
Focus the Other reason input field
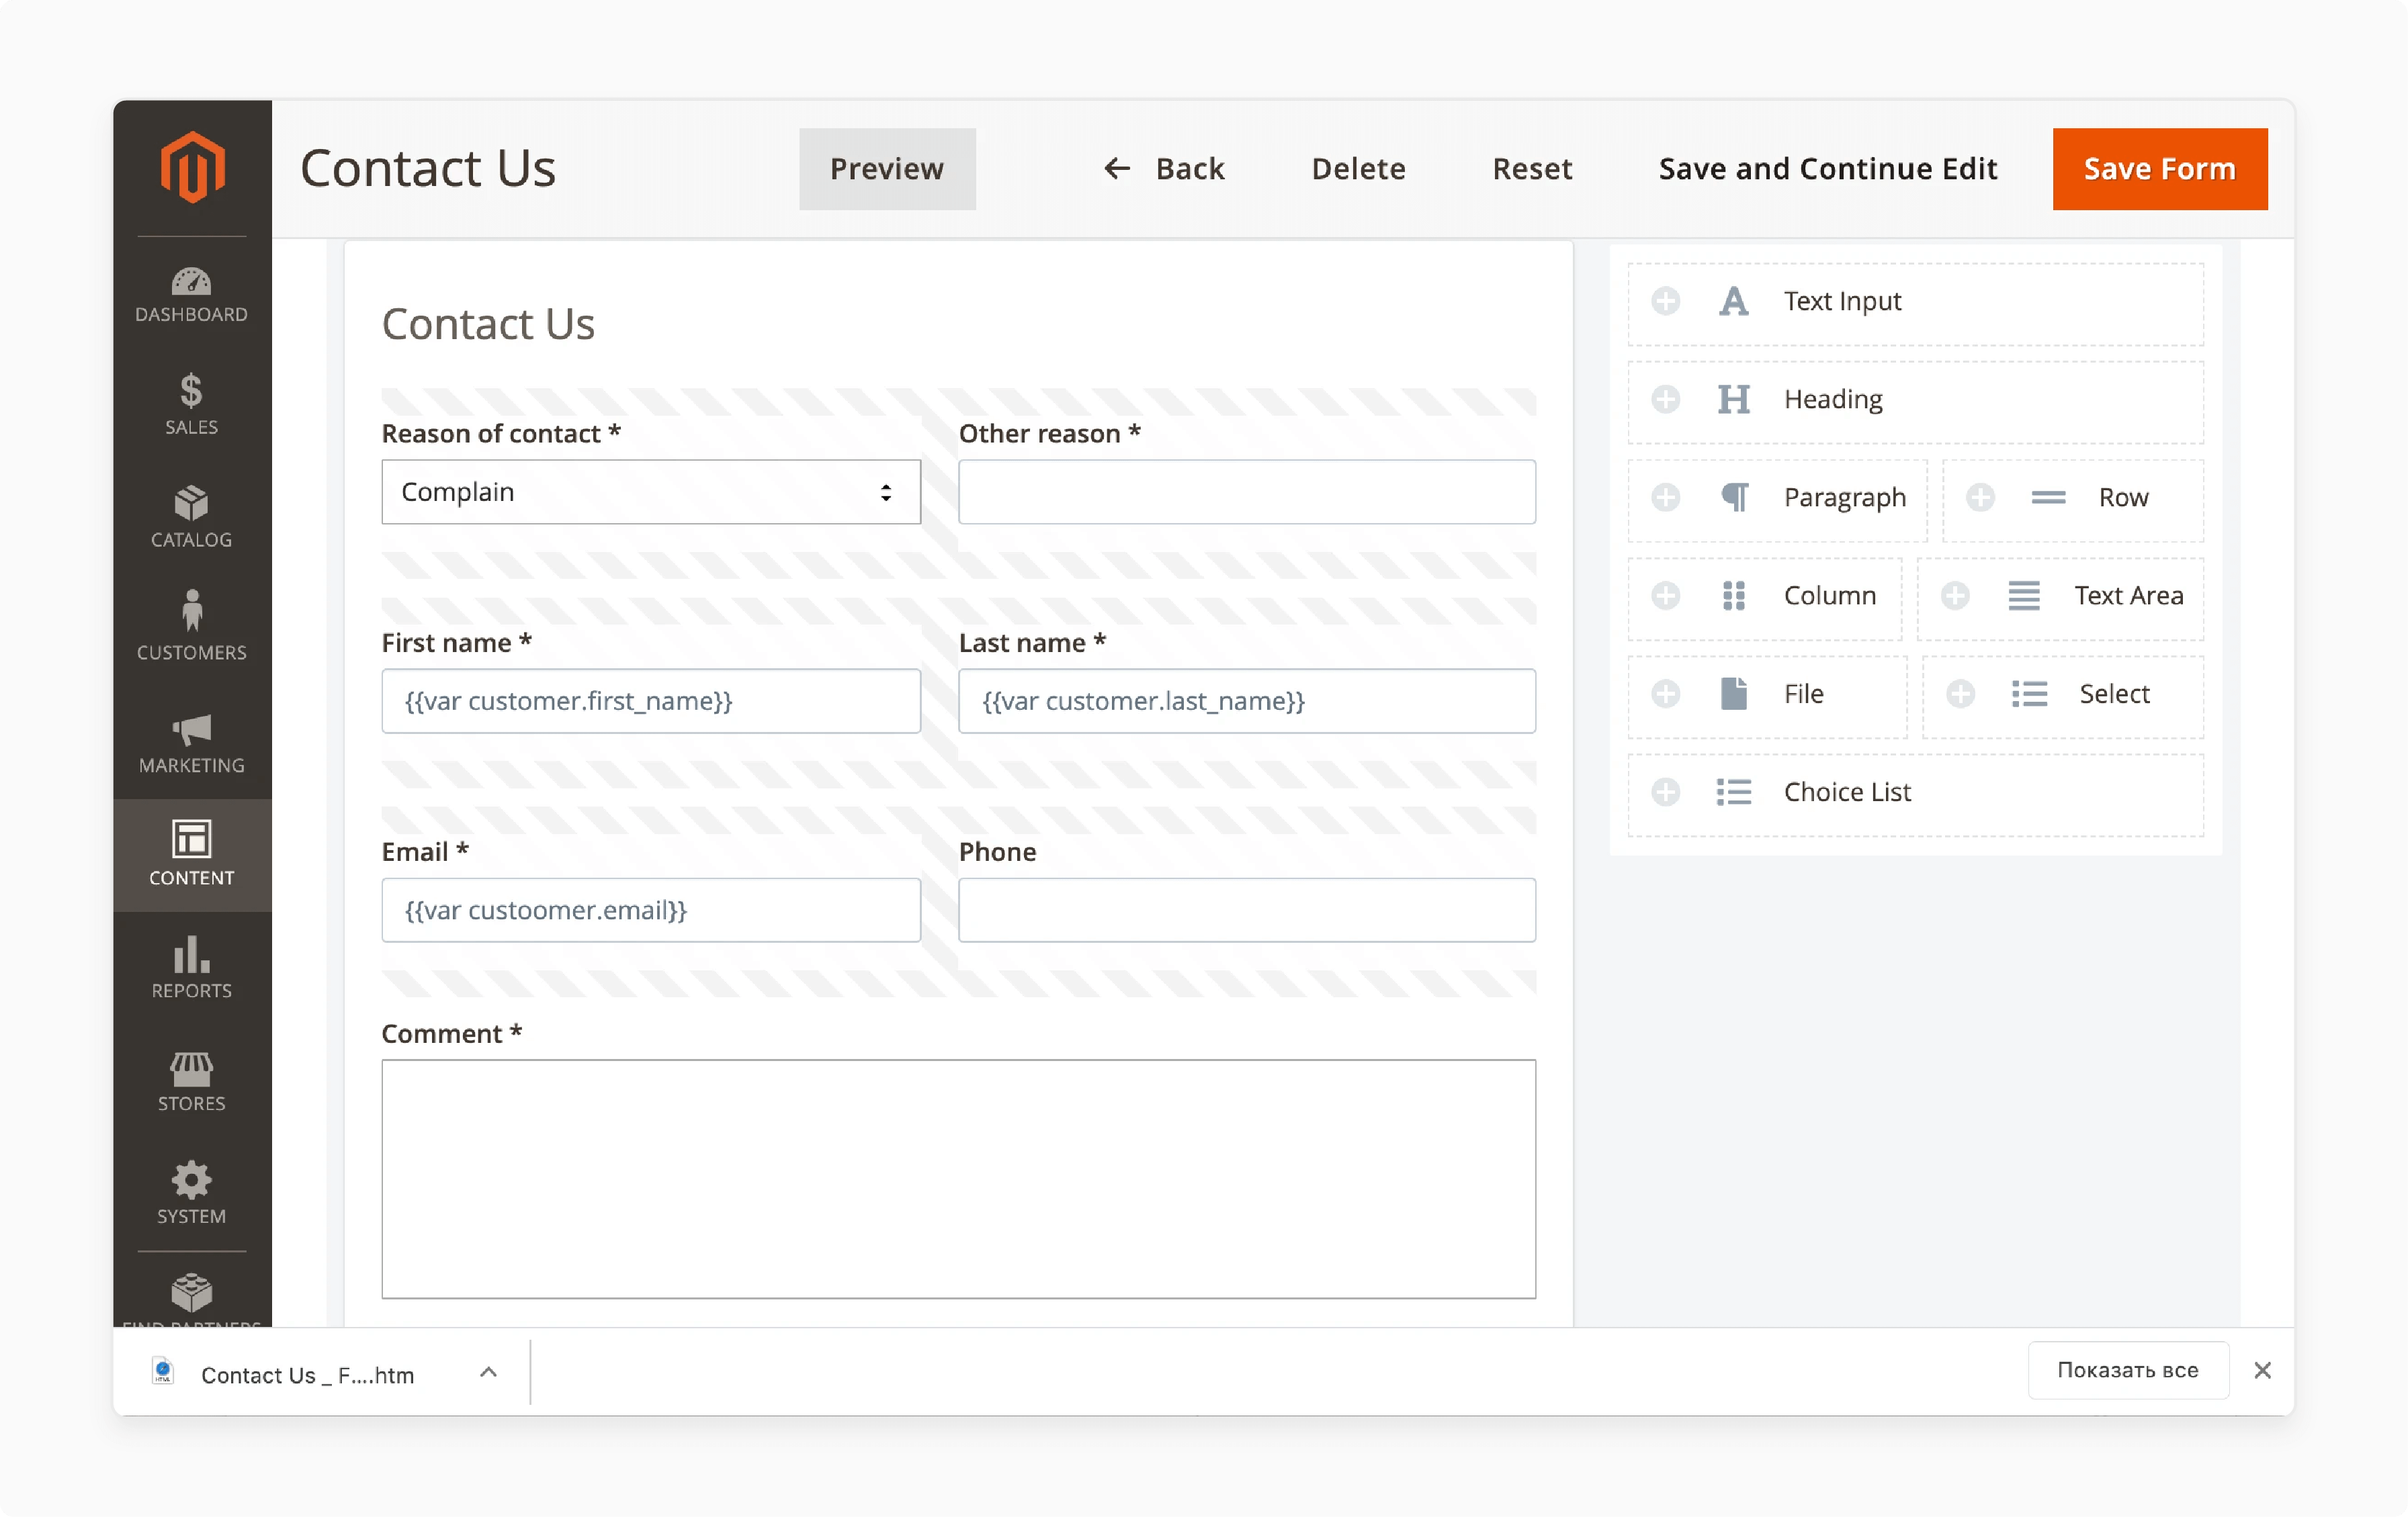(1247, 492)
